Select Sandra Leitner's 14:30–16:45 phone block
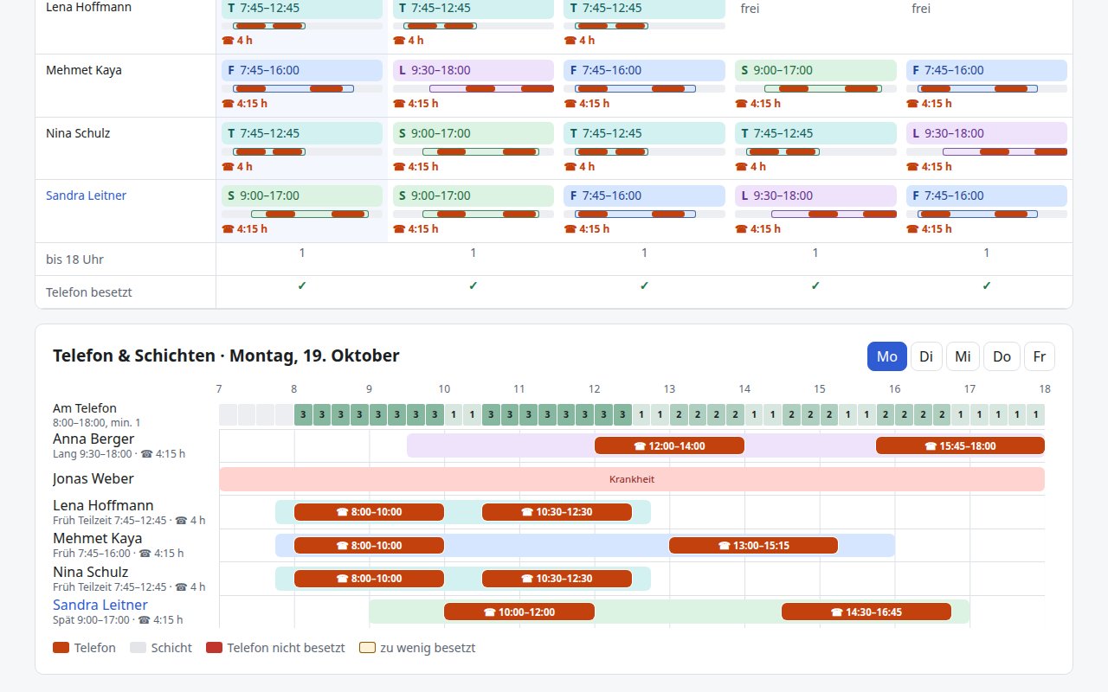Screen dimensions: 1108x692 (x=866, y=612)
